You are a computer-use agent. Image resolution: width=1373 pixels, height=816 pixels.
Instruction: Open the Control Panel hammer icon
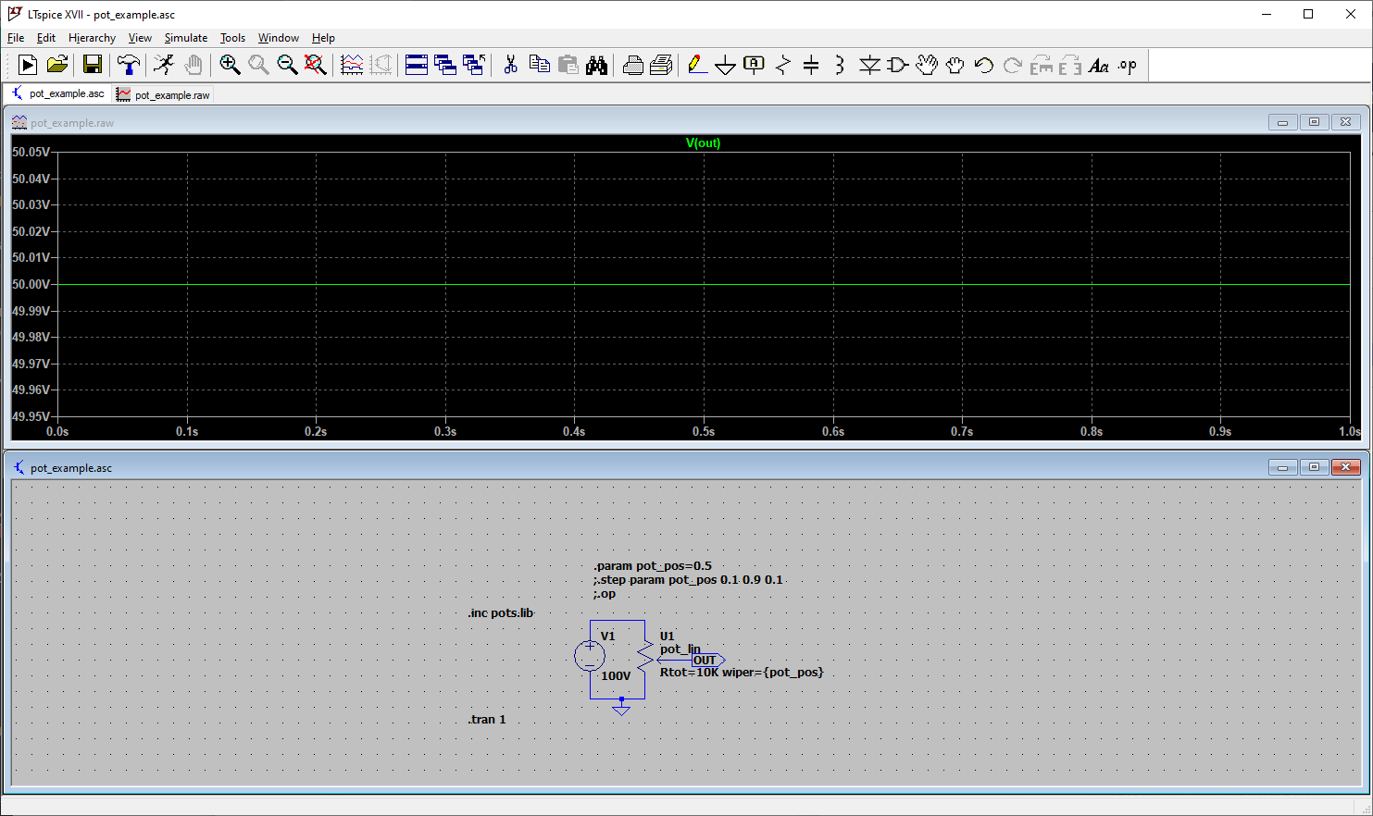[129, 65]
